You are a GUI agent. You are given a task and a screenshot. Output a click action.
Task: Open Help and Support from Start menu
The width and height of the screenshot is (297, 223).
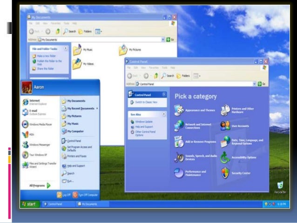[x=74, y=166]
